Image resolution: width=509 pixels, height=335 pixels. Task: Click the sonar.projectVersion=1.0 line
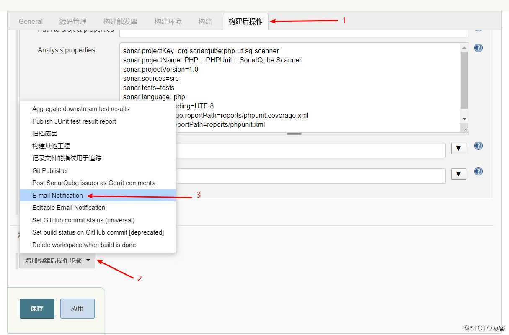(161, 69)
